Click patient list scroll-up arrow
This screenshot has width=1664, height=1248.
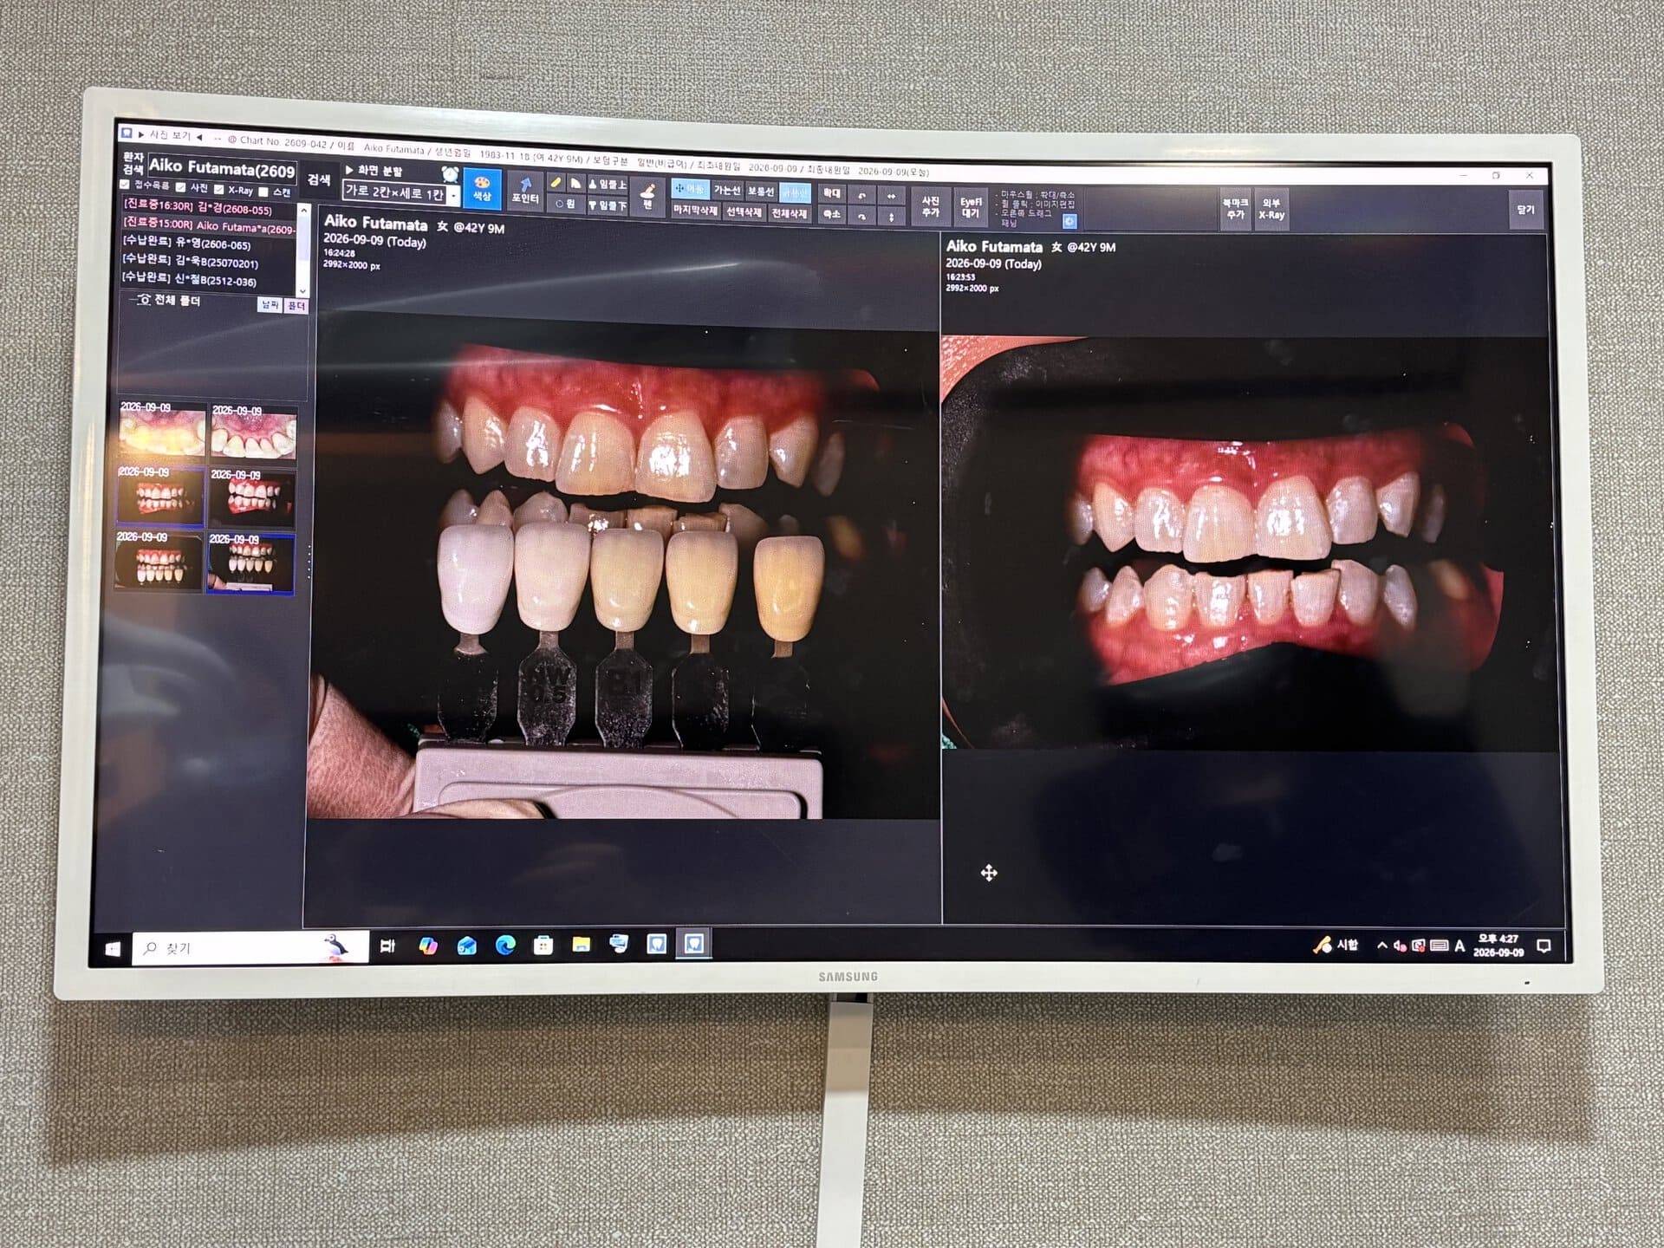tap(303, 211)
